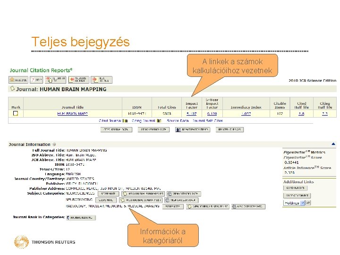
Task: Open the HUM BRAIN MAPP journal title link
Action: pyautogui.click(x=72, y=114)
